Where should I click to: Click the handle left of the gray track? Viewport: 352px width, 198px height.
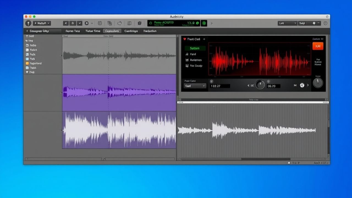[x=61, y=56]
